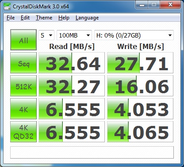Open the File menu
The image size is (184, 167).
coord(11,18)
